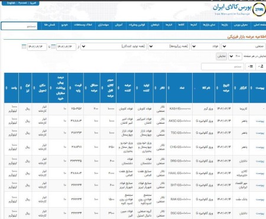
Task: Open the شمش طلا menu
Action: pyautogui.click(x=50, y=25)
